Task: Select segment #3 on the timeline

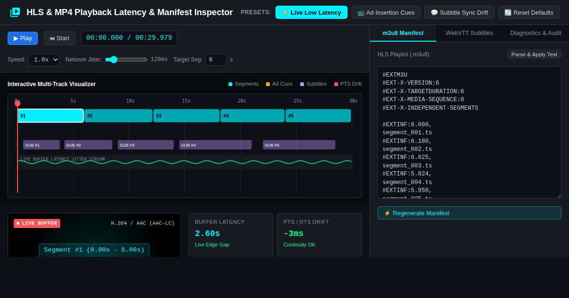Action: pos(186,116)
